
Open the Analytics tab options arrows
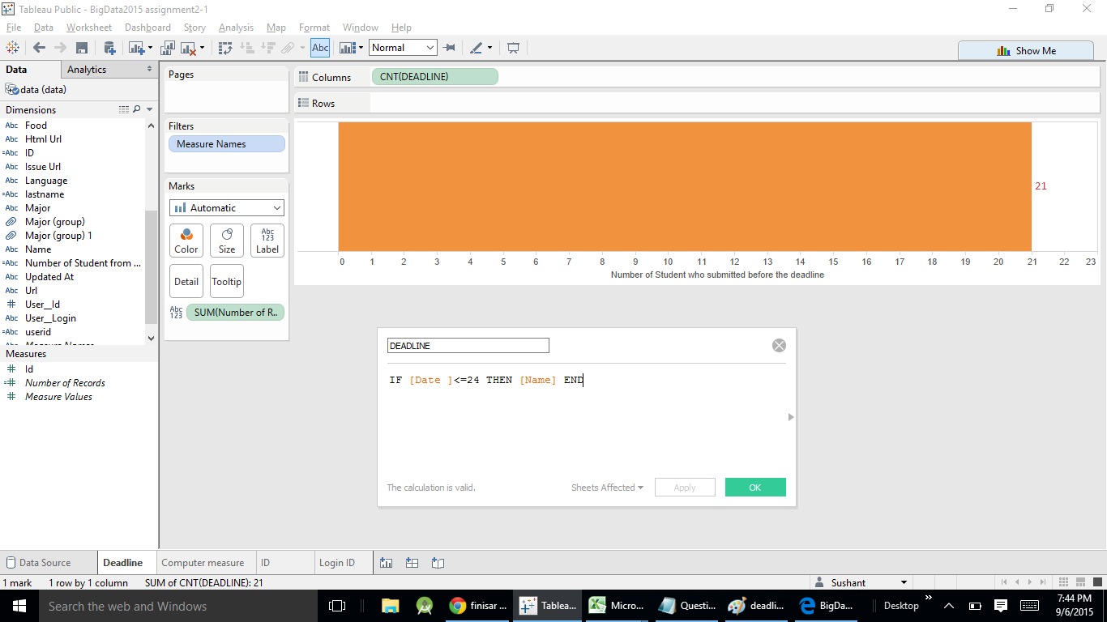149,70
